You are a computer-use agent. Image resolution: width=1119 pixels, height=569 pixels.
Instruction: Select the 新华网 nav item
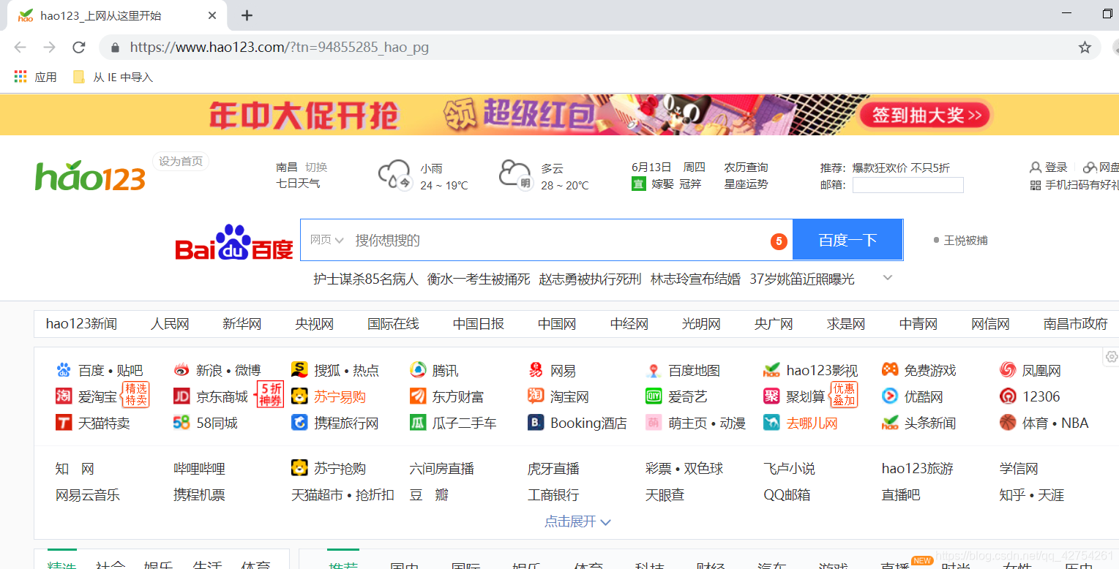tap(242, 324)
